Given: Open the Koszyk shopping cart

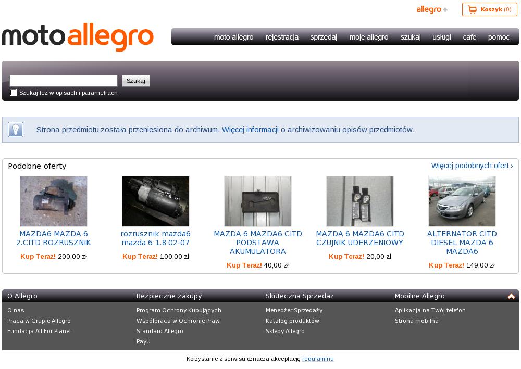Looking at the screenshot, I should point(489,9).
